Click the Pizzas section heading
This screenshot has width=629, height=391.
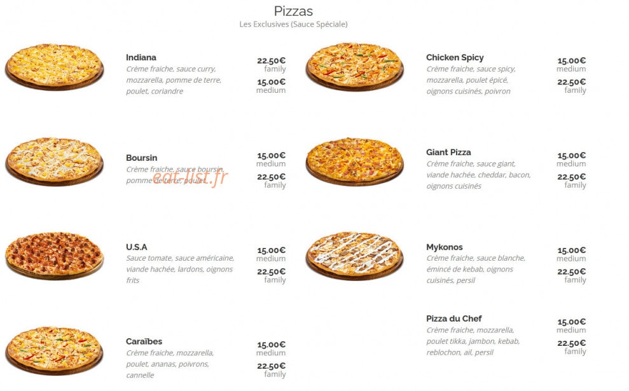pos(293,11)
